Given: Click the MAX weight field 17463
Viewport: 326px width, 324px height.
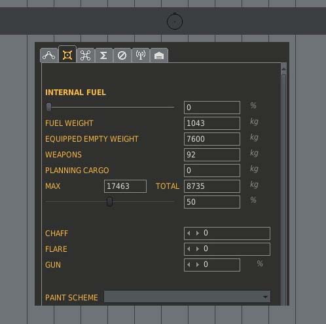Looking at the screenshot, I should (x=125, y=186).
